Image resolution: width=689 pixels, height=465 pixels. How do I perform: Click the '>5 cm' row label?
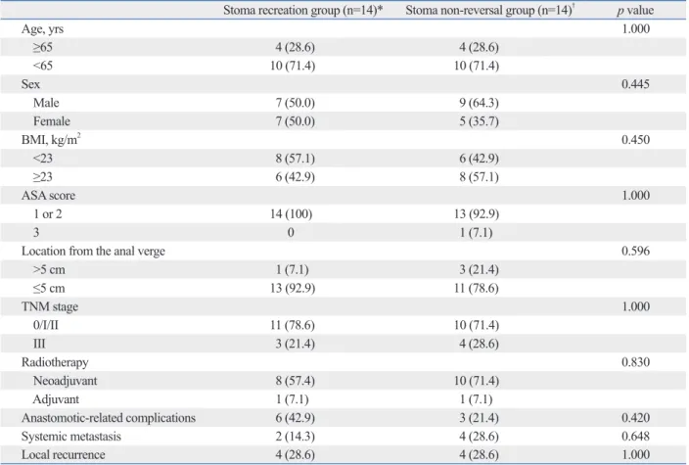click(x=49, y=269)
